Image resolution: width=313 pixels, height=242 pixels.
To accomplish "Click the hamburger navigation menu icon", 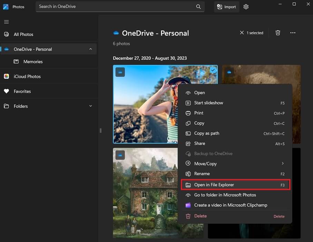I will pos(6,21).
